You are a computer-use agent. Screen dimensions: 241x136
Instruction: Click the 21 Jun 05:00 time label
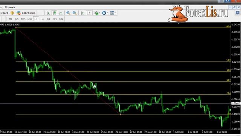[x=49, y=132]
